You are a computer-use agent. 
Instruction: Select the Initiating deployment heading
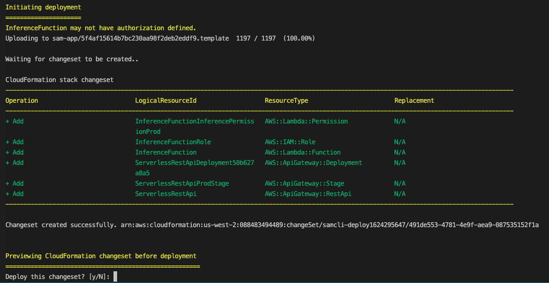tap(43, 7)
